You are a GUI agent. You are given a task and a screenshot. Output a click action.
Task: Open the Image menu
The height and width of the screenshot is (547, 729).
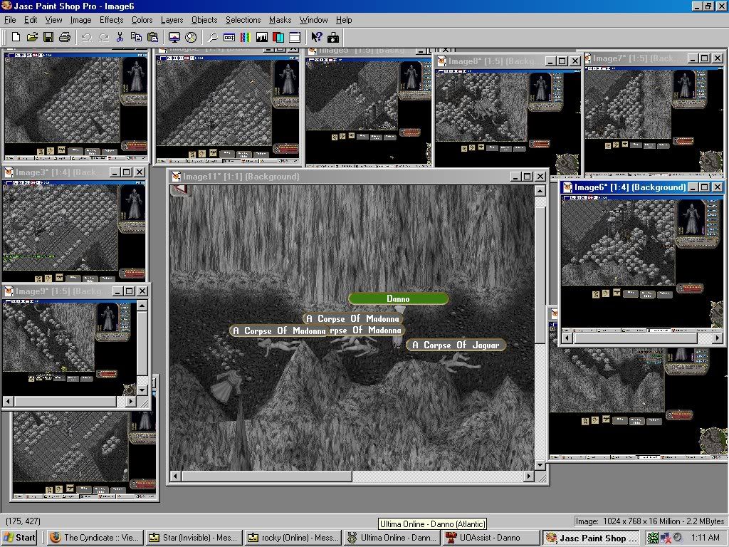(x=81, y=20)
